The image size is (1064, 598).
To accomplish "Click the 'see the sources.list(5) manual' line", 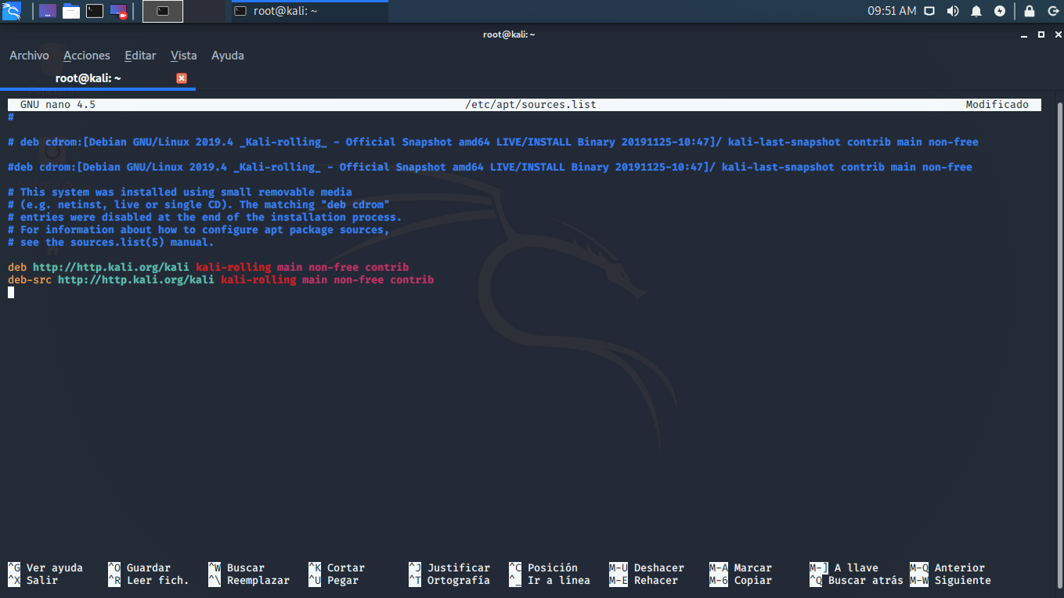I will coord(111,243).
